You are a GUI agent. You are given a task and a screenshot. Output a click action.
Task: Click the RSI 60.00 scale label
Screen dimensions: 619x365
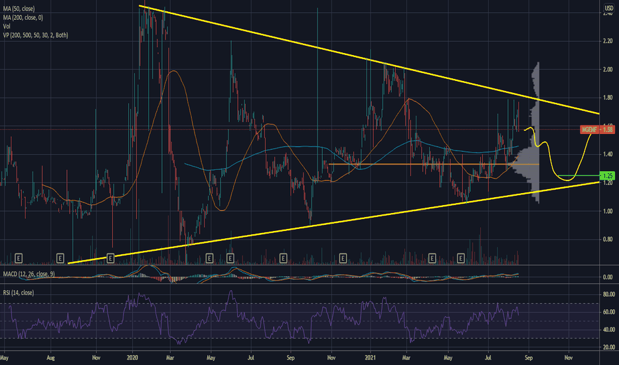(x=609, y=312)
